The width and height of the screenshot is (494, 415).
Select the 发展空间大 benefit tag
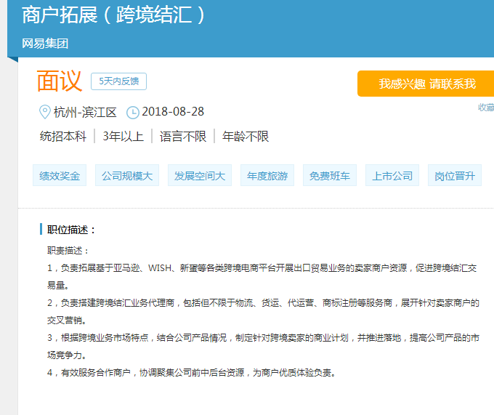click(200, 175)
